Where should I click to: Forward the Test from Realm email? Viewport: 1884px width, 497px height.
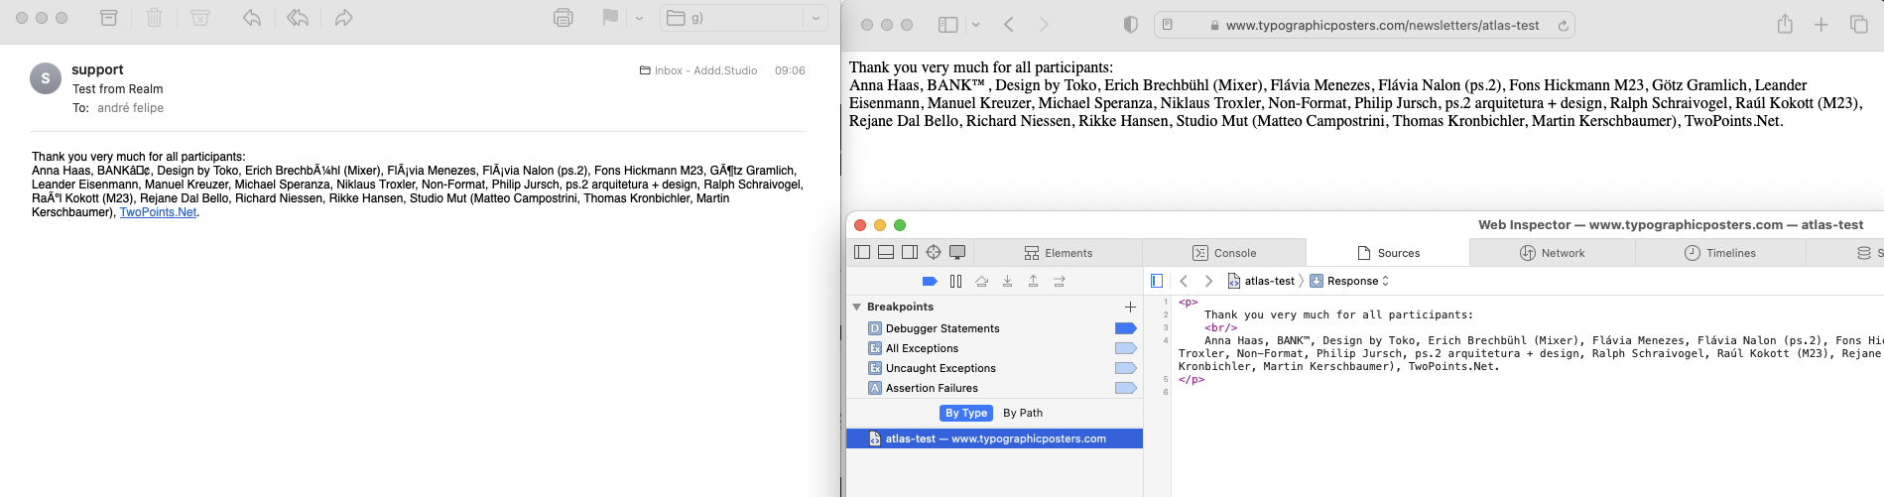(x=343, y=18)
